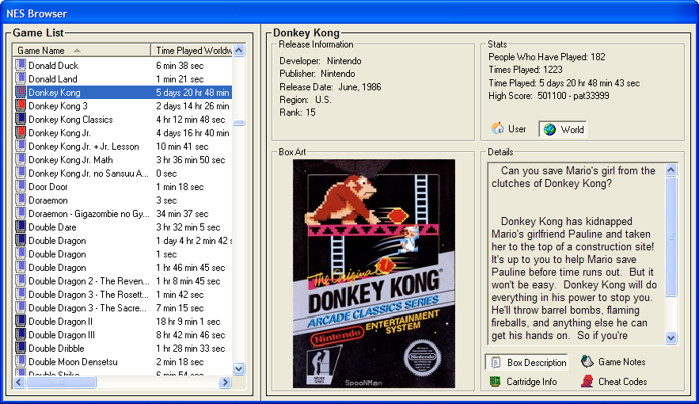
Task: Open the Game Notes details
Action: 614,362
